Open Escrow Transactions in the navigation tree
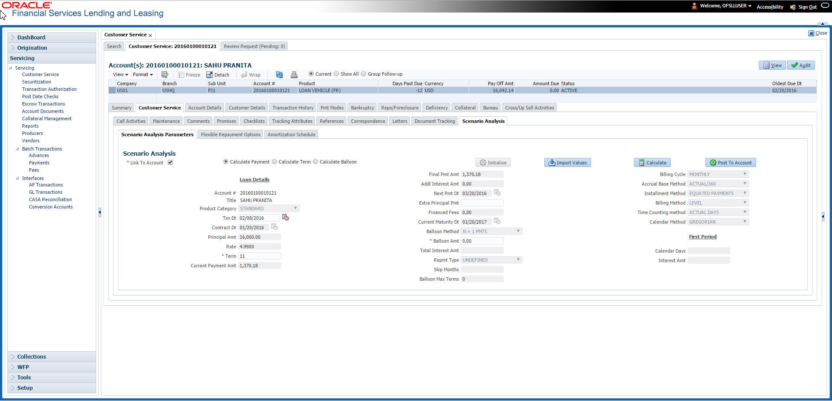Viewport: 832px width, 401px height. 43,104
